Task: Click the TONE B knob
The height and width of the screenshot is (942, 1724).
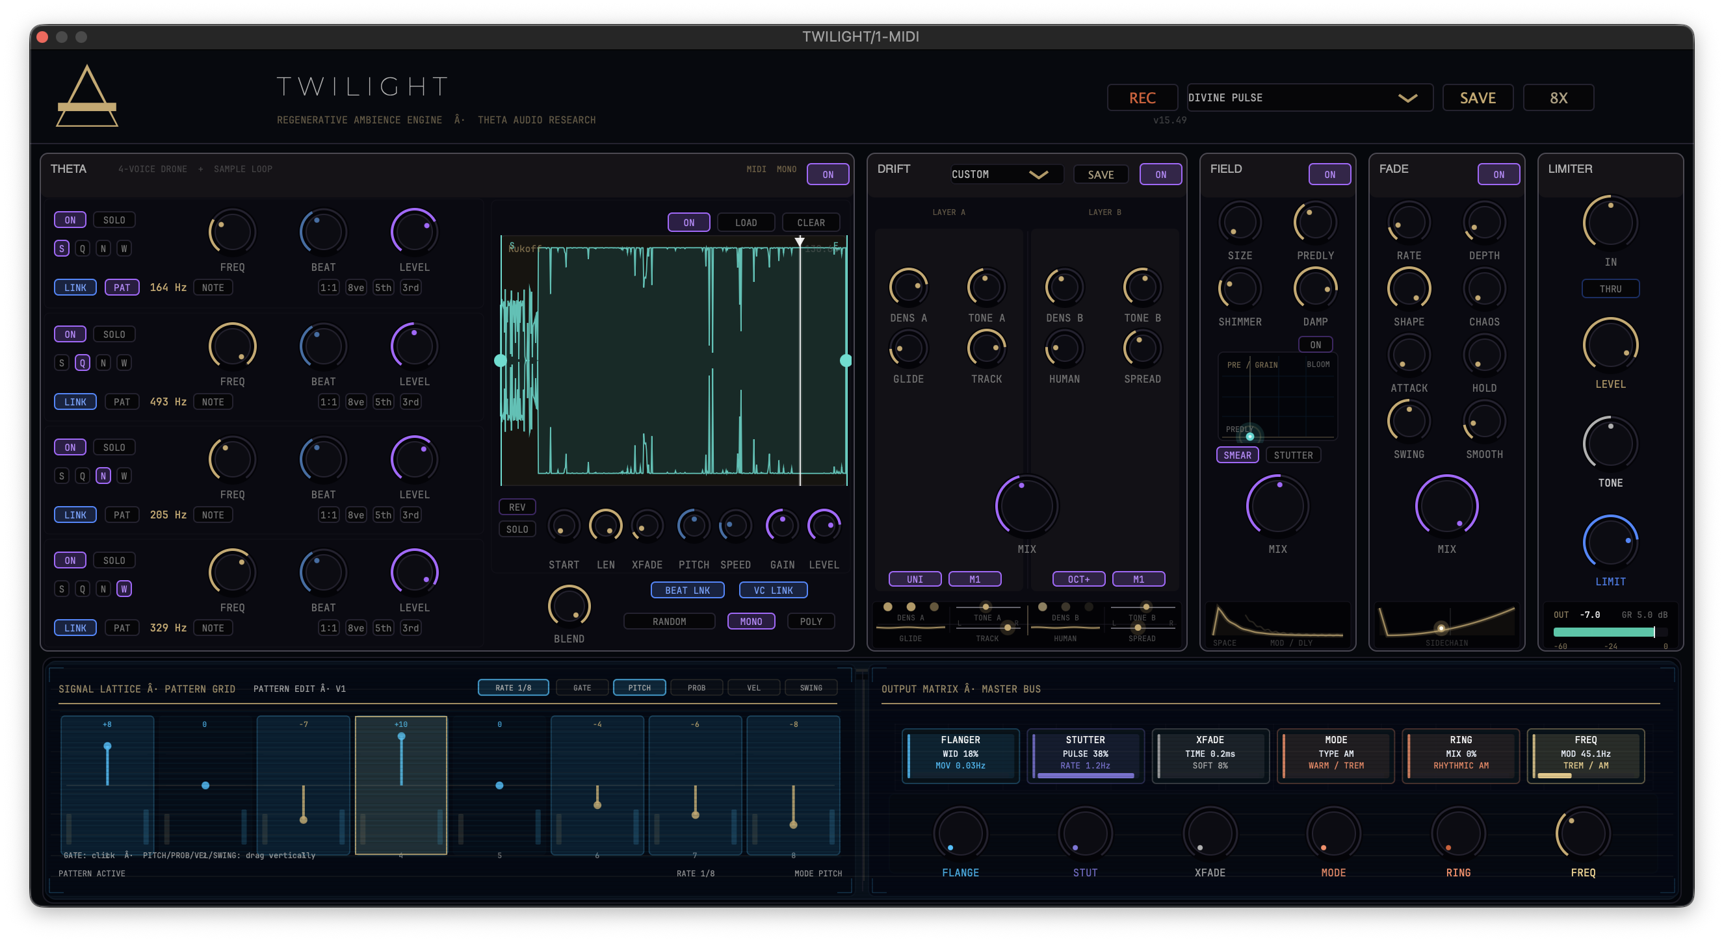Action: point(1142,288)
